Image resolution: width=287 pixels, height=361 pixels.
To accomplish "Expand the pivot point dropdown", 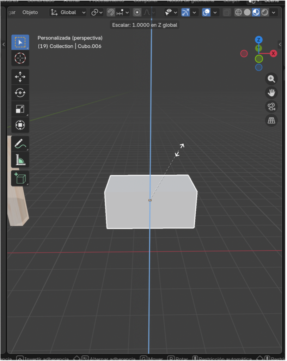I will coord(97,12).
